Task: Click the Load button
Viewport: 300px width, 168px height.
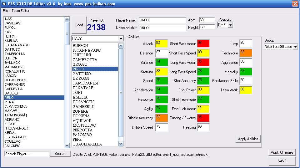Action: pos(79,25)
